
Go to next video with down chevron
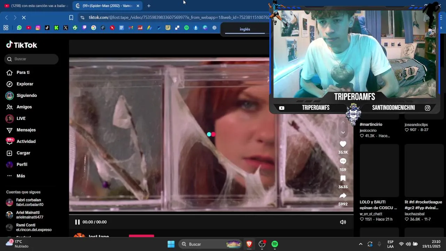click(x=343, y=132)
